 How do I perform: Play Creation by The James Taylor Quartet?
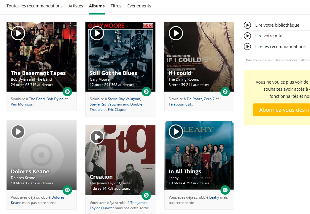point(97,137)
